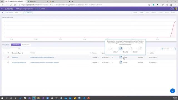This screenshot has height=100, width=178.
Task: Switch to the Seq browser tab
Action: coord(60,1)
